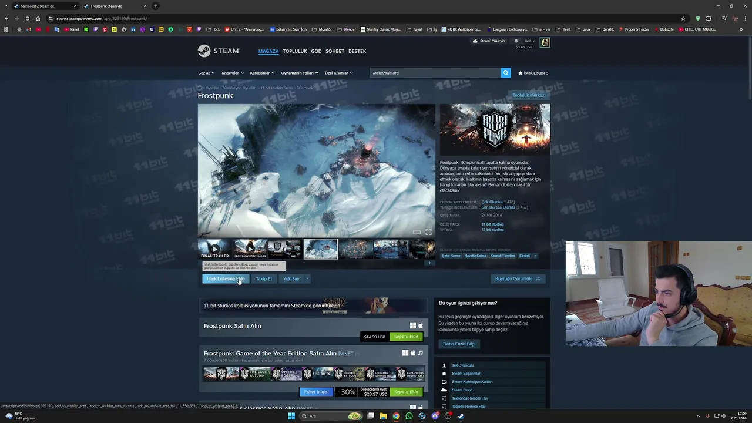
Task: Click the Yok Say button
Action: click(291, 278)
